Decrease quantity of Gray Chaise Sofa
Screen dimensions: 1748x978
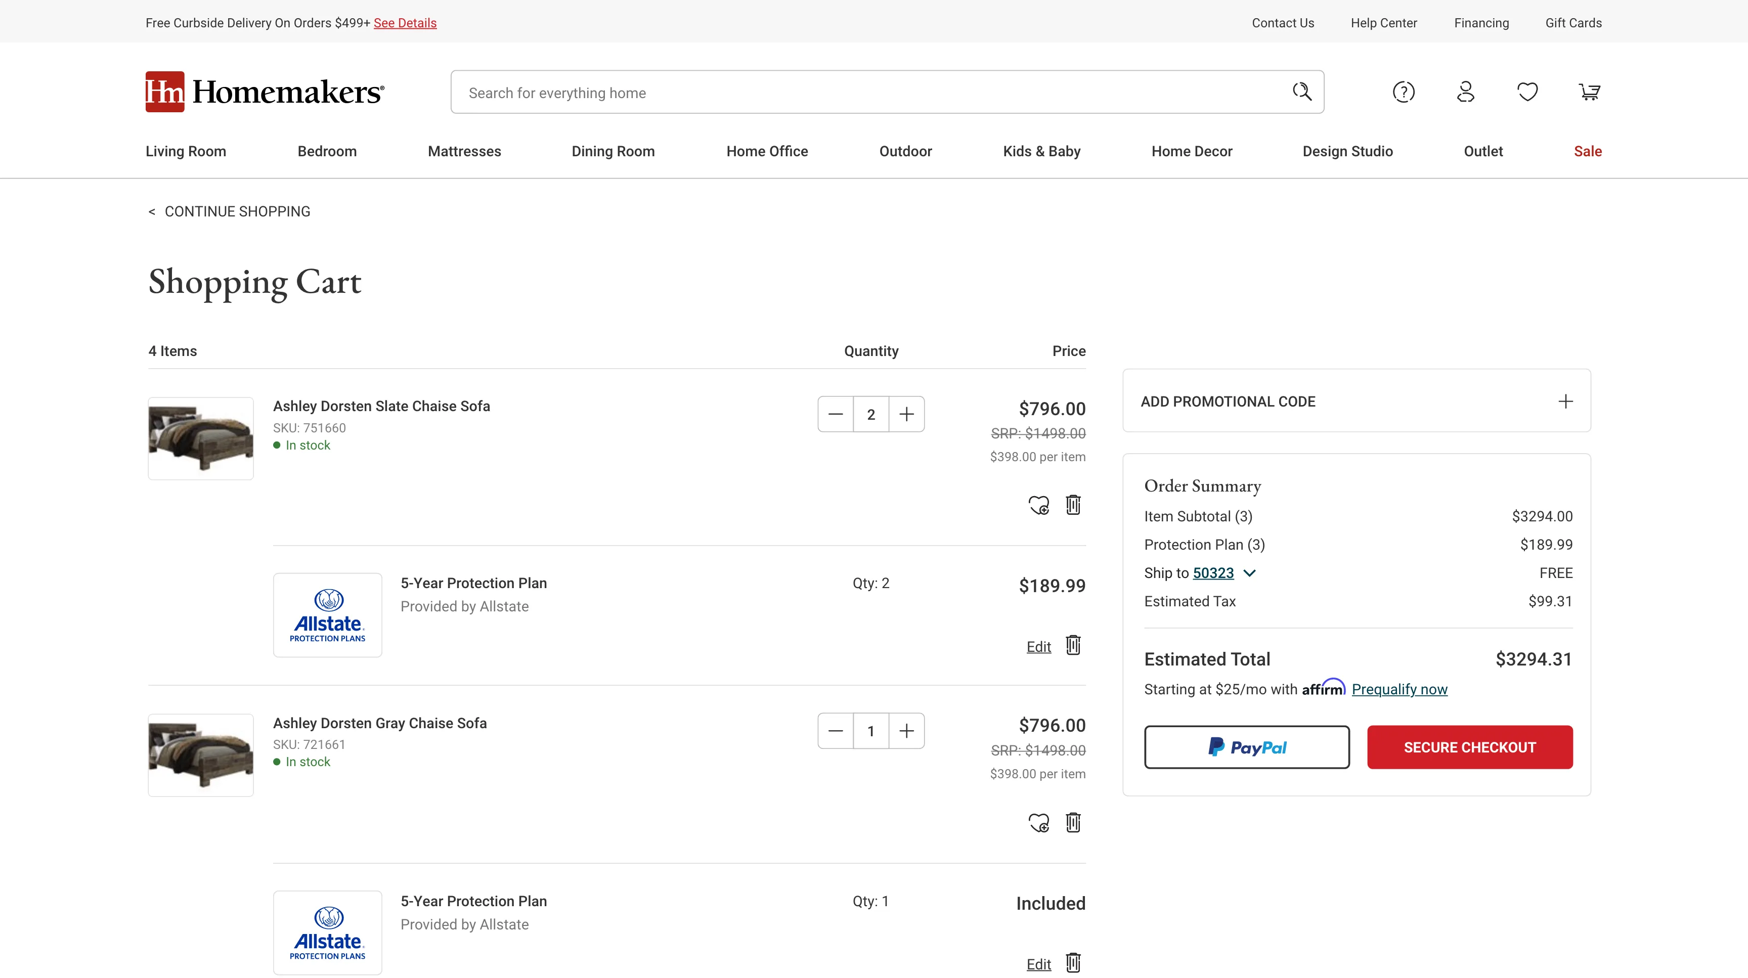tap(836, 731)
